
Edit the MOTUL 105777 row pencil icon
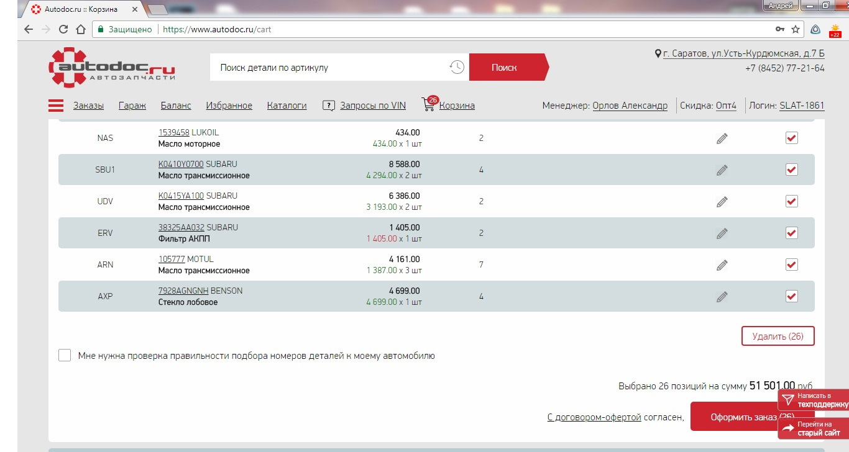tap(722, 265)
